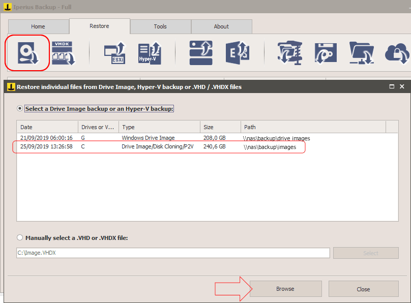Select the 25/09/2019 13:26:58 backup row
The image size is (411, 303).
208,146
